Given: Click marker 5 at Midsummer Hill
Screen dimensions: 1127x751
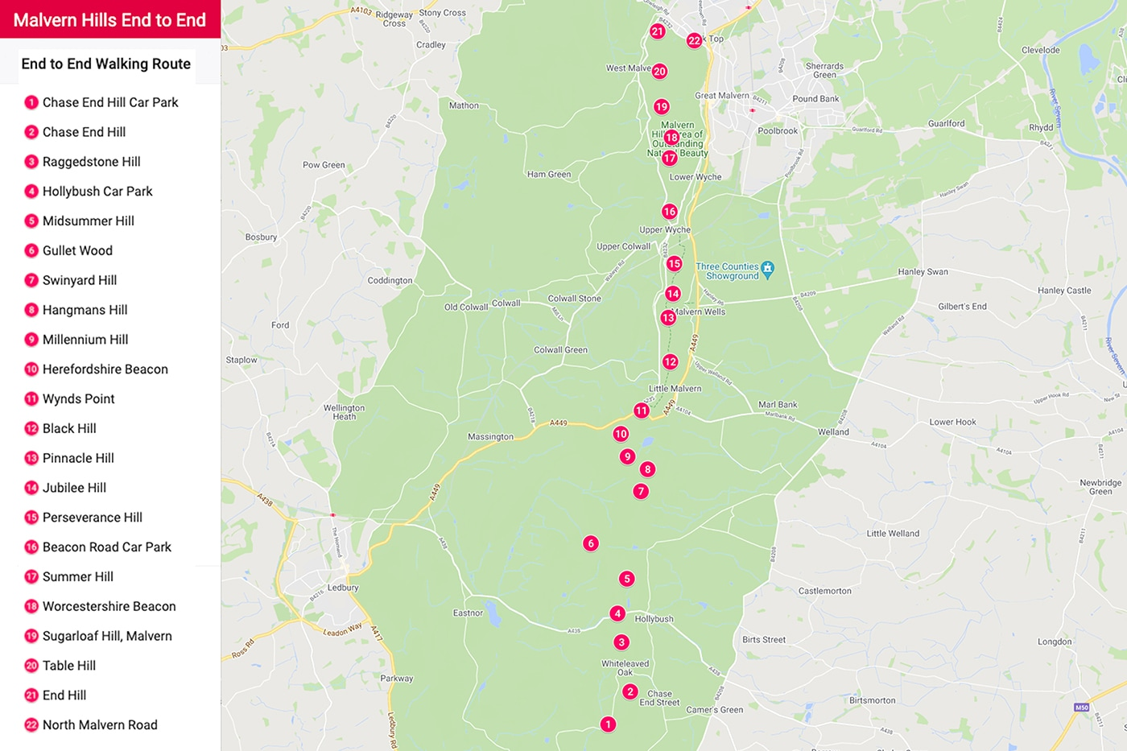Looking at the screenshot, I should [x=626, y=578].
